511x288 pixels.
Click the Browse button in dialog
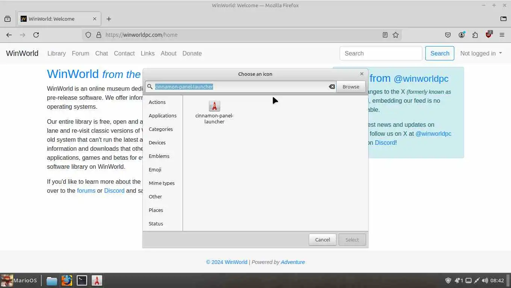click(351, 87)
